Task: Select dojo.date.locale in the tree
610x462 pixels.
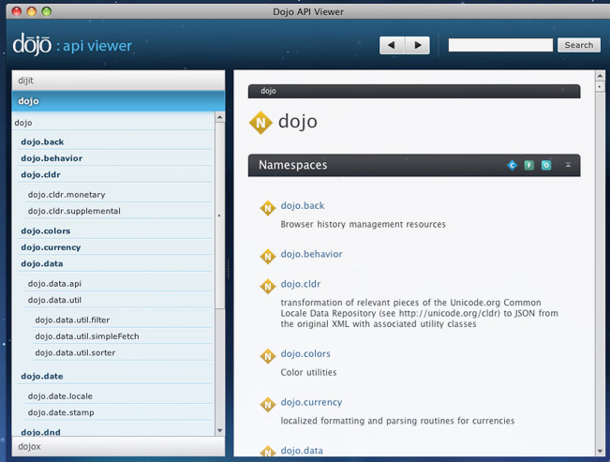Action: (119, 396)
